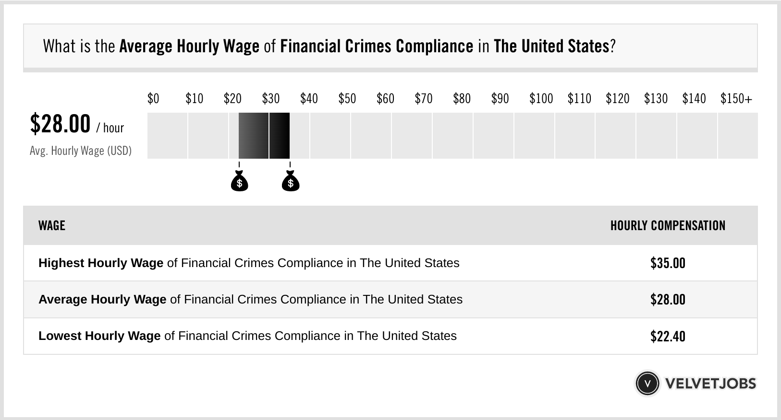Click the Avg. Hourly Wage (USD) caption

click(81, 151)
